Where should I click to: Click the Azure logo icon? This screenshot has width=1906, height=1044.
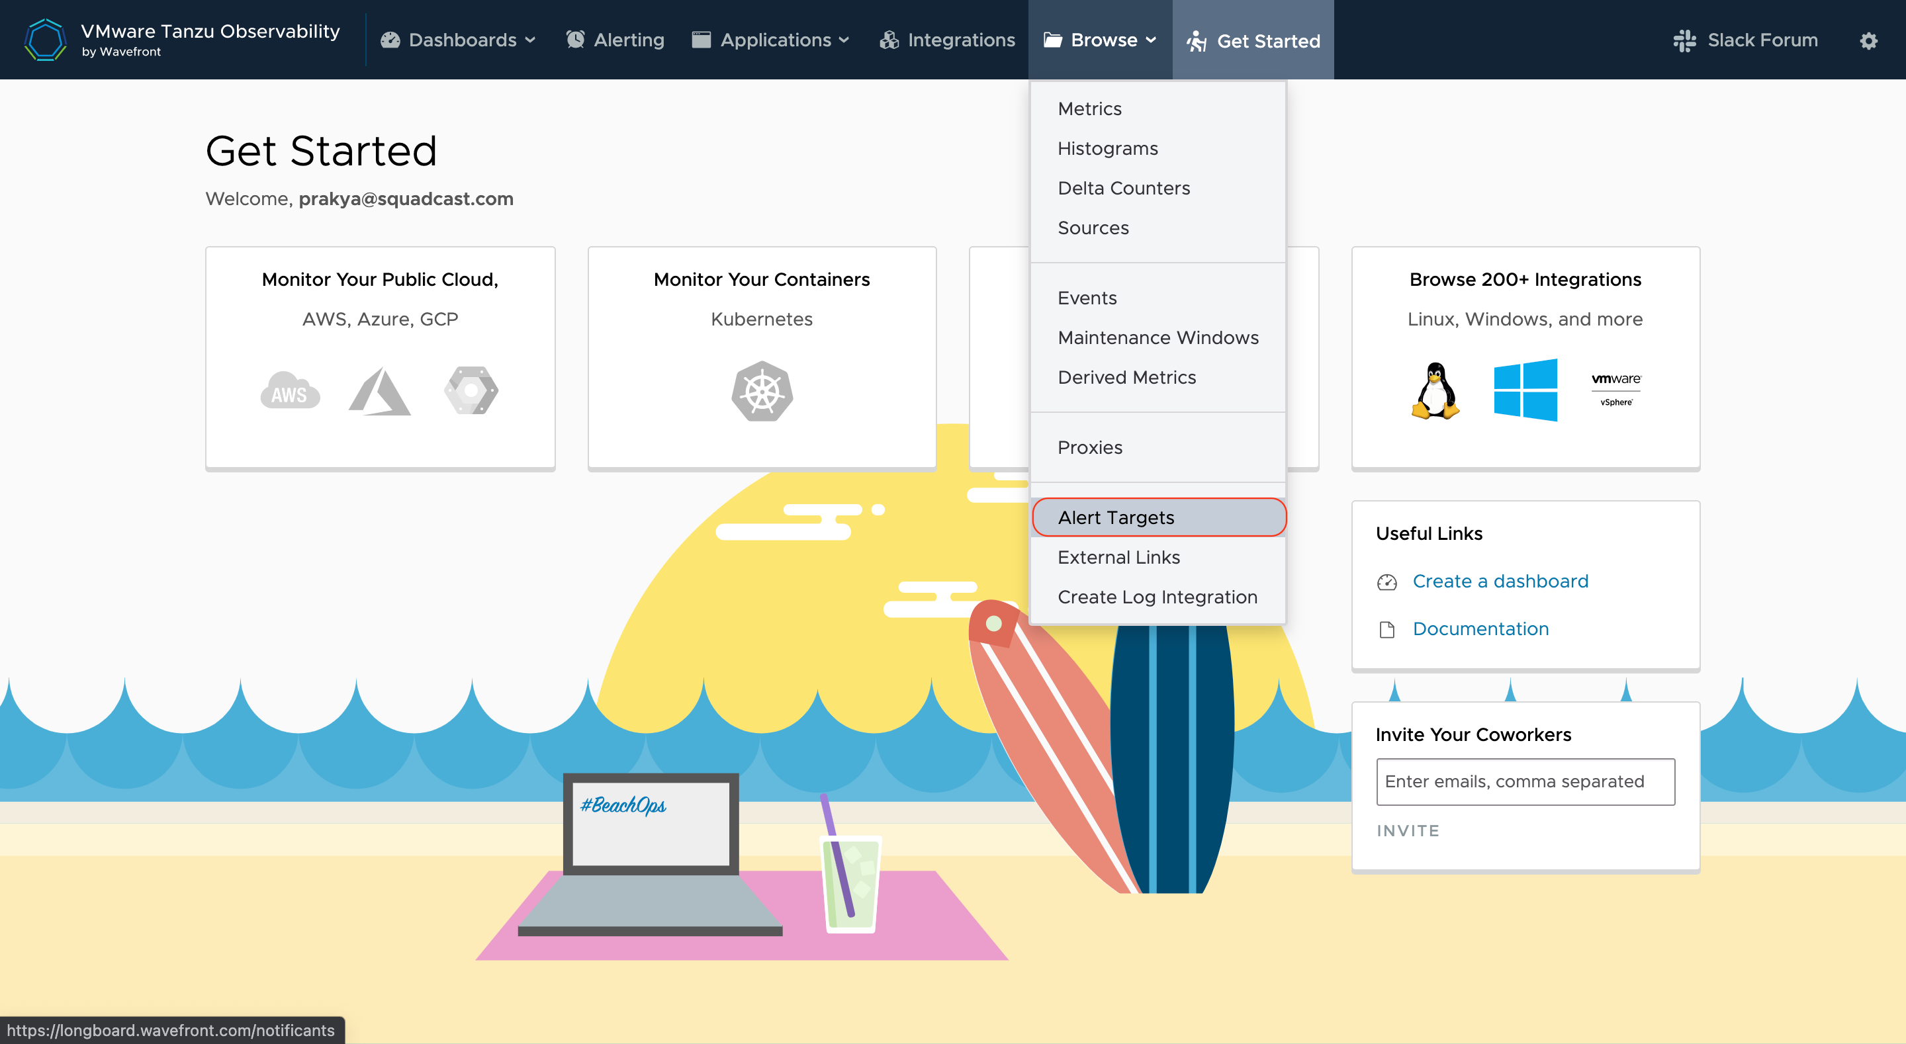point(380,390)
